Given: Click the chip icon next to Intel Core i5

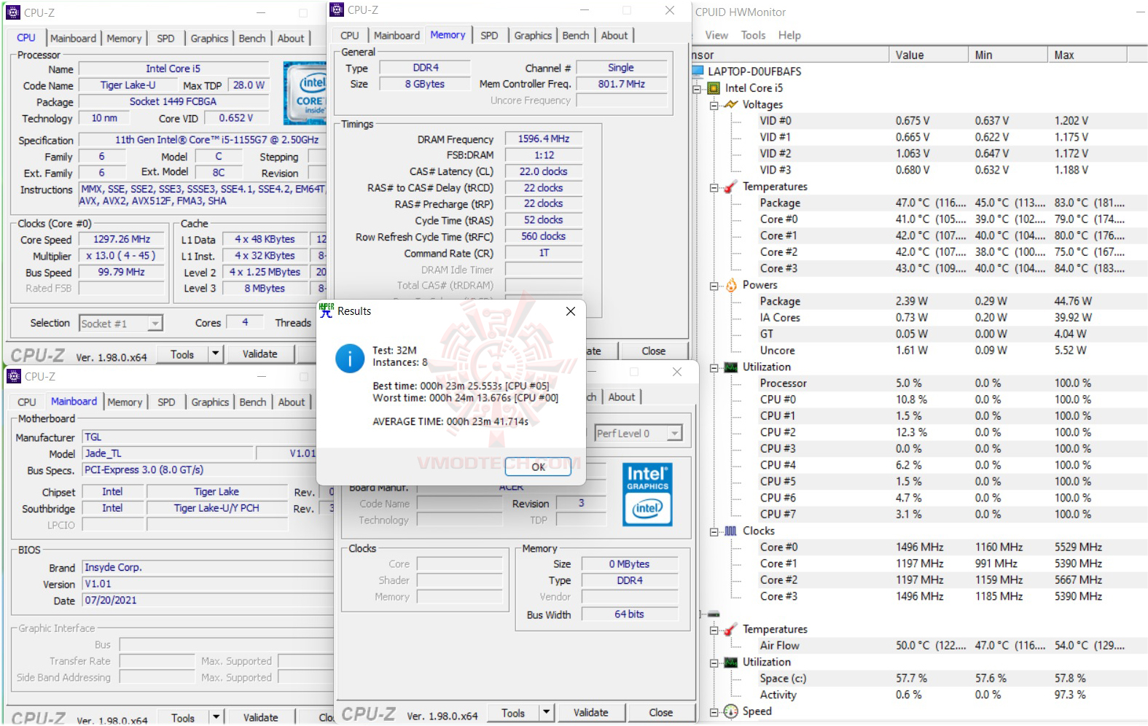Looking at the screenshot, I should 714,88.
